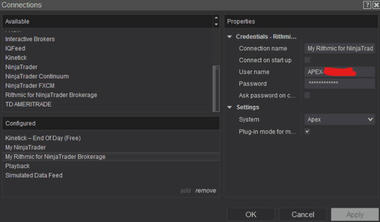
Task: Enable Connect on start up checkbox
Action: 307,60
